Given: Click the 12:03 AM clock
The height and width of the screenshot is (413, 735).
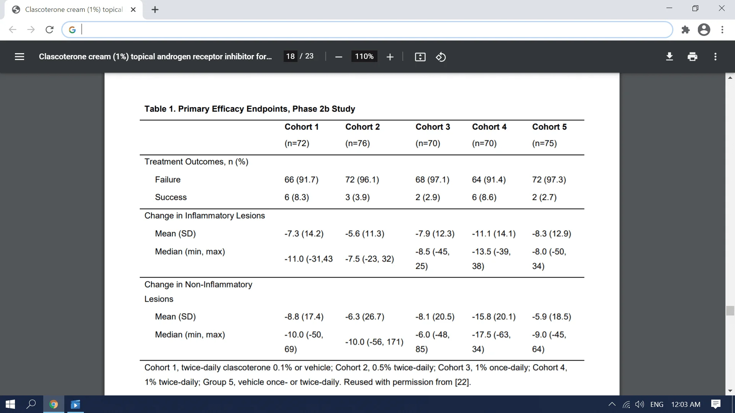Looking at the screenshot, I should [x=686, y=404].
